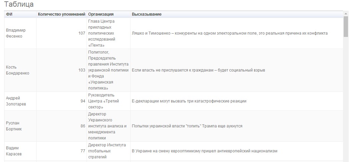355x162 pixels.
Task: Click the scrollbar up arrow
Action: click(x=346, y=14)
